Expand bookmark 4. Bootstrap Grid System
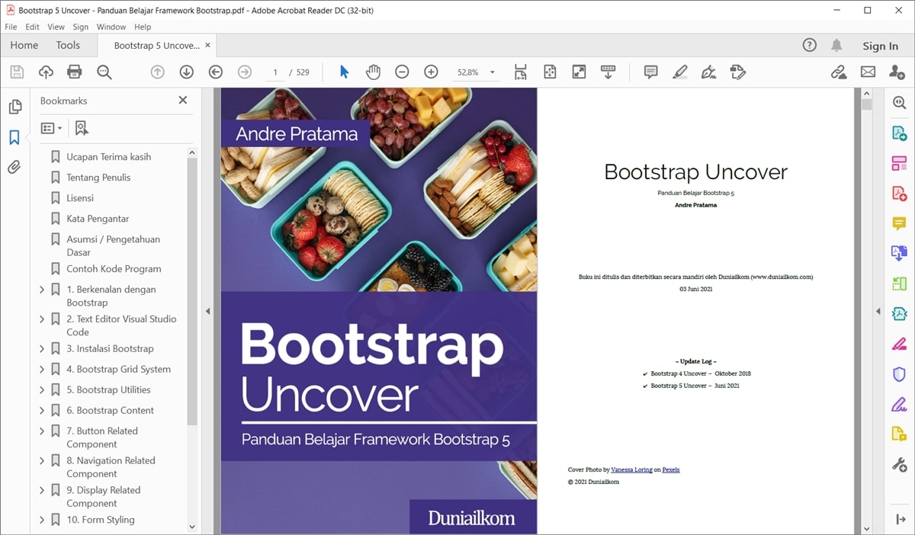 42,370
